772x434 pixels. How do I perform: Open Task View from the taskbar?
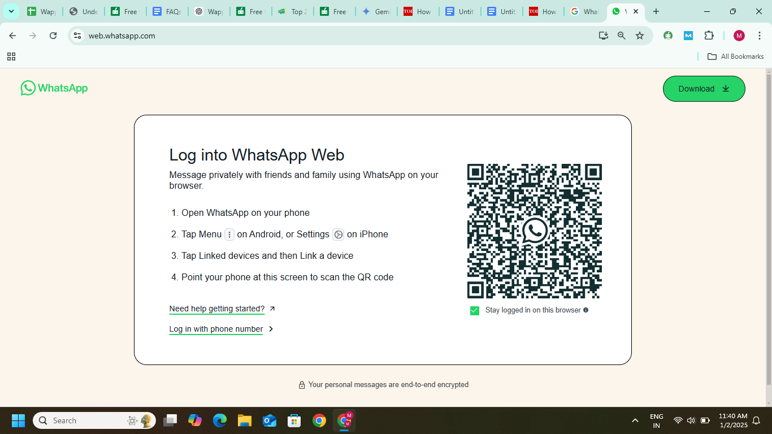(170, 420)
